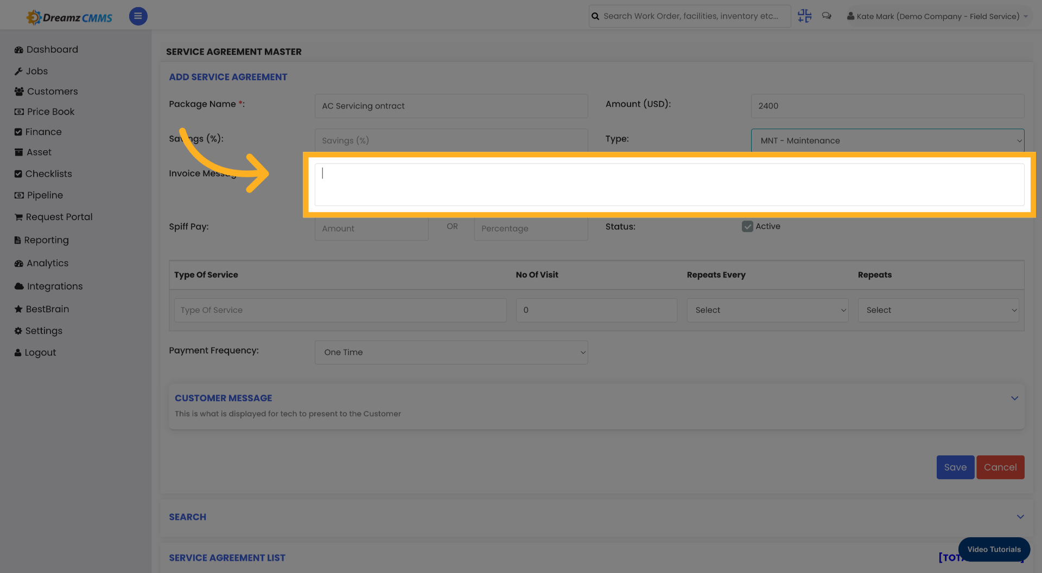
Task: Toggle the hamburger menu button
Action: pos(138,16)
